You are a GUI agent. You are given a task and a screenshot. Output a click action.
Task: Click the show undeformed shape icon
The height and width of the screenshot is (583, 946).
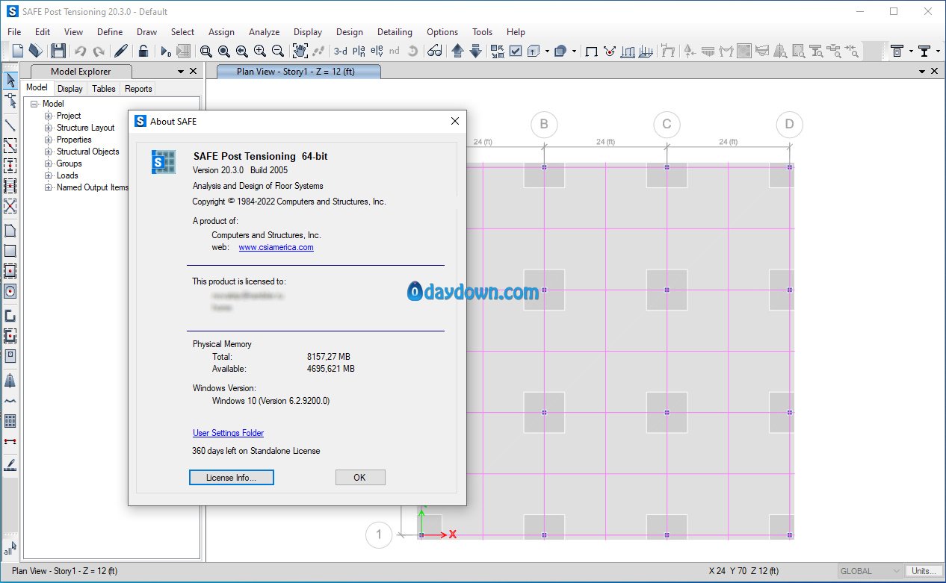tap(591, 51)
